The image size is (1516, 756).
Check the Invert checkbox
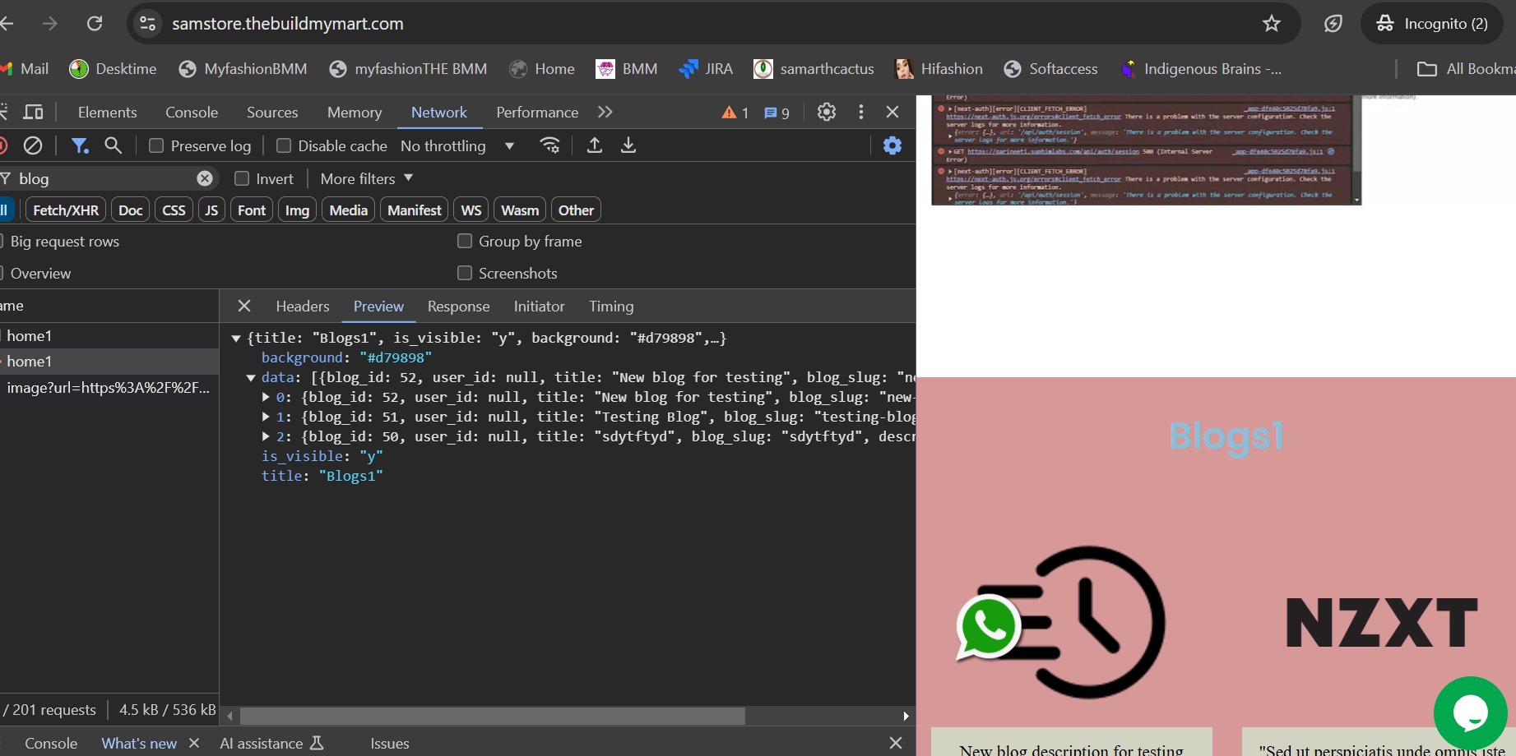point(242,178)
